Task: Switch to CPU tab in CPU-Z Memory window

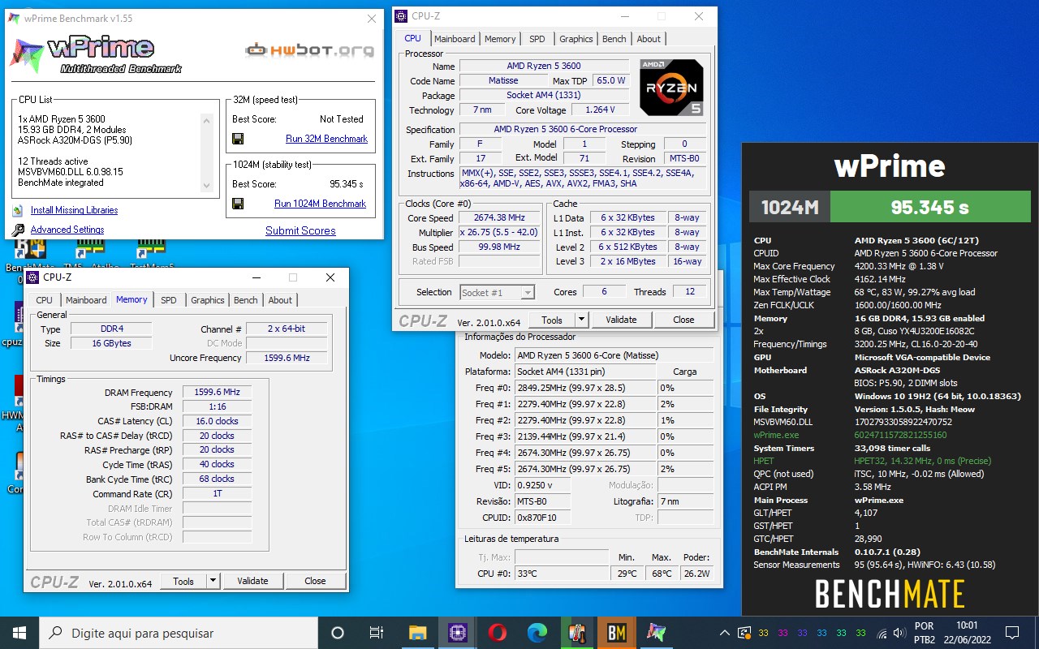Action: click(45, 300)
